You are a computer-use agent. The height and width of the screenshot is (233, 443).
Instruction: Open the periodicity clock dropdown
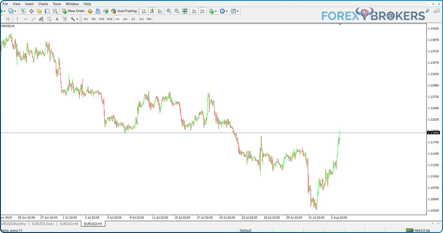click(224, 11)
